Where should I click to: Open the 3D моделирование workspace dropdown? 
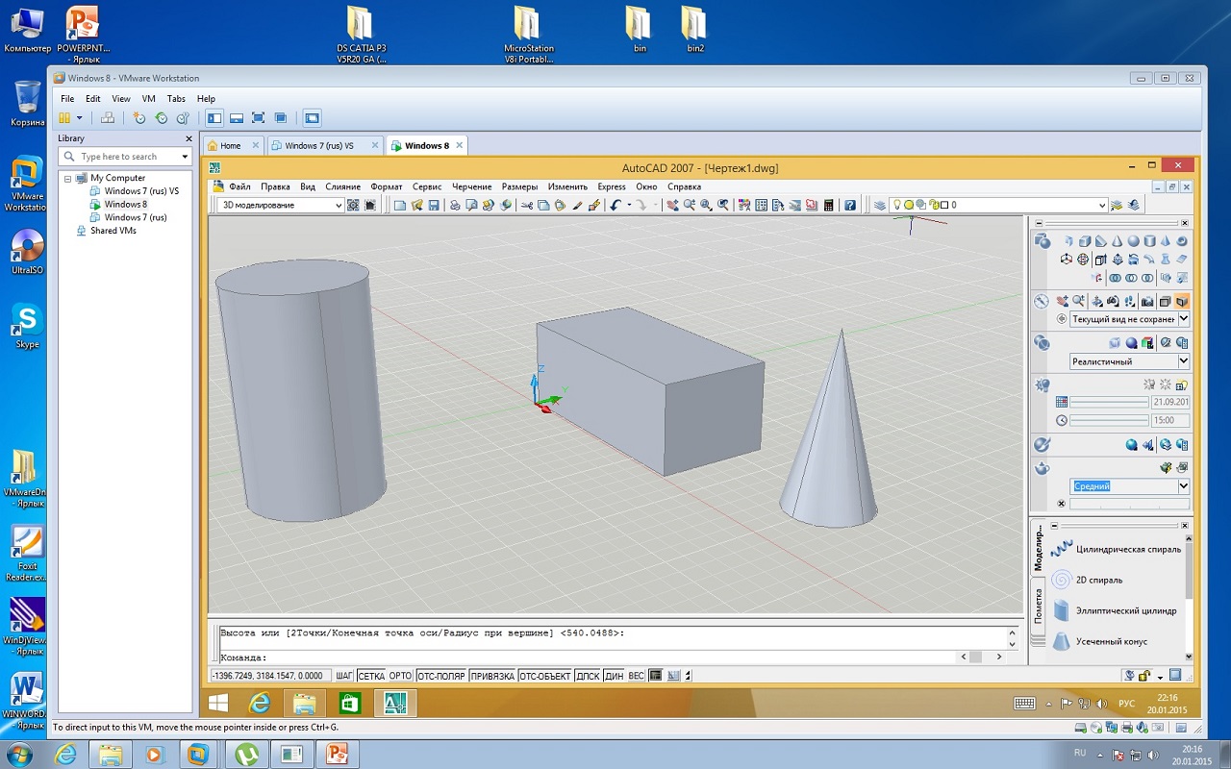click(x=338, y=205)
